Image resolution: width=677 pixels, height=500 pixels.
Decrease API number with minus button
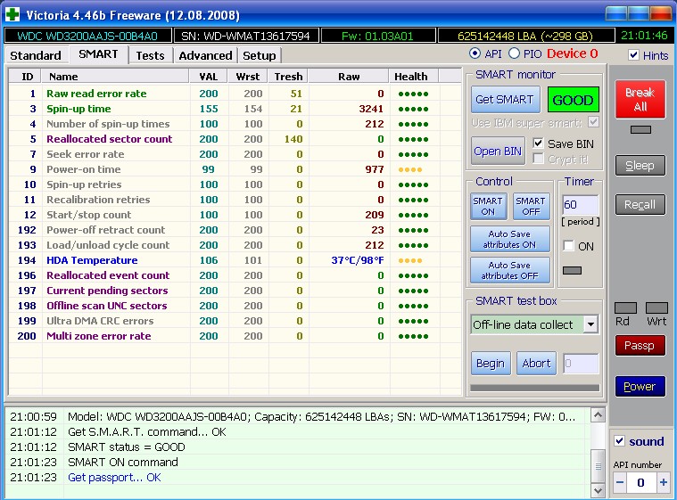point(620,482)
